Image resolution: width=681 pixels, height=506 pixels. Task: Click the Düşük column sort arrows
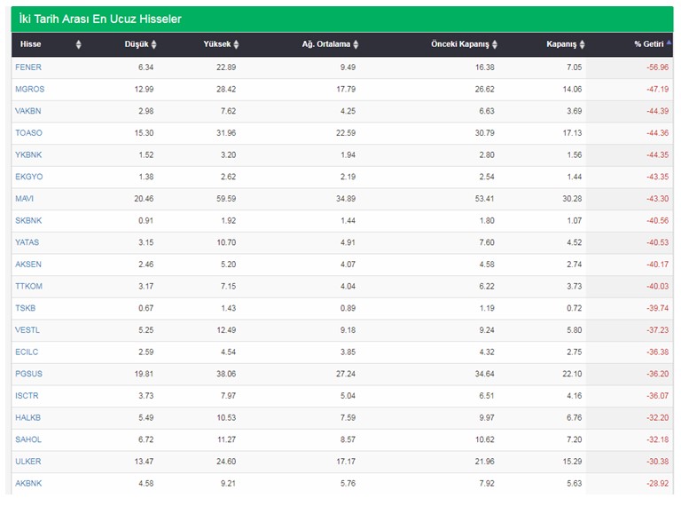coord(153,44)
